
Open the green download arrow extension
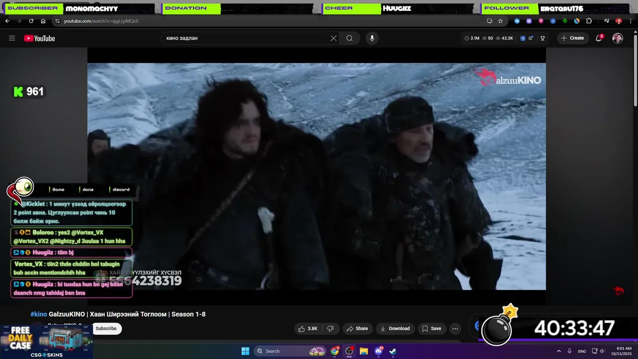pyautogui.click(x=565, y=21)
